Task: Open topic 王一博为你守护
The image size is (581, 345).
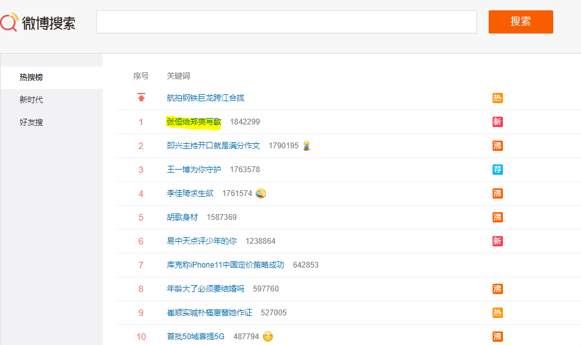Action: (x=194, y=170)
